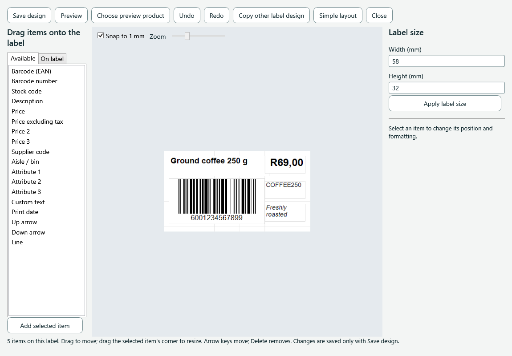
Task: Select Up arrow item
Action: coord(47,222)
